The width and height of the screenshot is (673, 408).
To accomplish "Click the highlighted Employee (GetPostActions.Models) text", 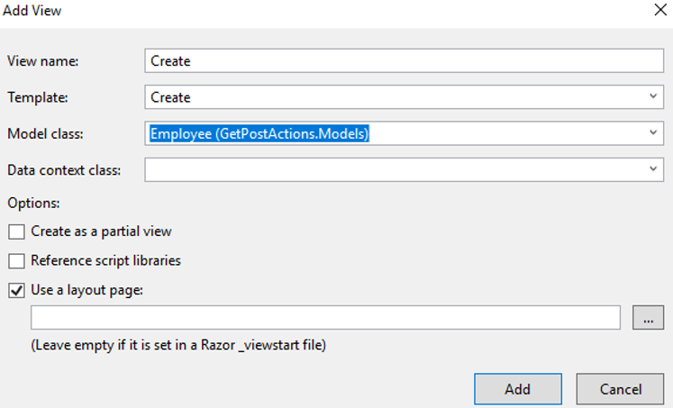I will click(x=259, y=133).
